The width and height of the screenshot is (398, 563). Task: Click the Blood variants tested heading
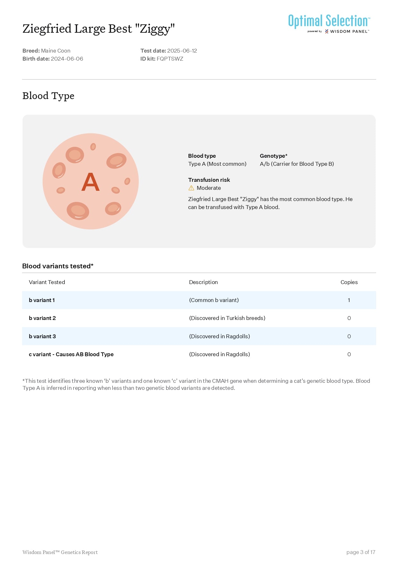point(58,266)
